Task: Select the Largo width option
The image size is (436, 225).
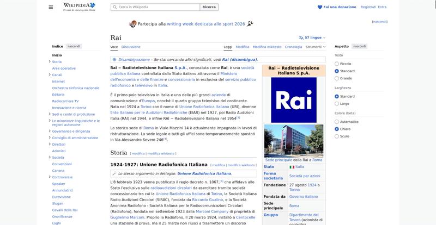Action: pos(337,104)
